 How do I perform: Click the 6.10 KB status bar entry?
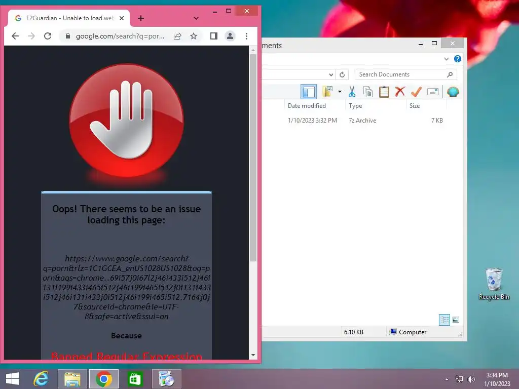click(353, 332)
